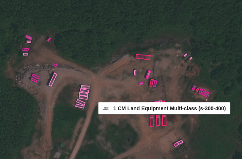This screenshot has height=159, width=242.
Task: Select the small narrow vertical pink box in the central clearing
Action: [135, 73]
